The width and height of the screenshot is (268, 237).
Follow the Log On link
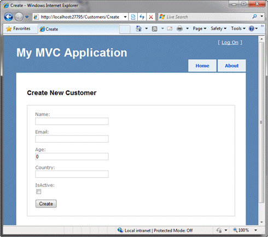pyautogui.click(x=230, y=43)
